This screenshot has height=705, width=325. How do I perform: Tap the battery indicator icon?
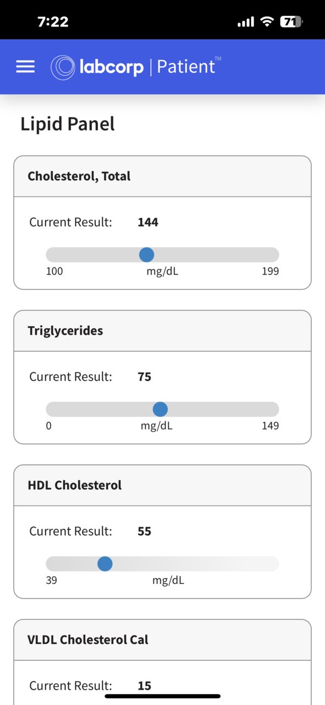pos(291,22)
